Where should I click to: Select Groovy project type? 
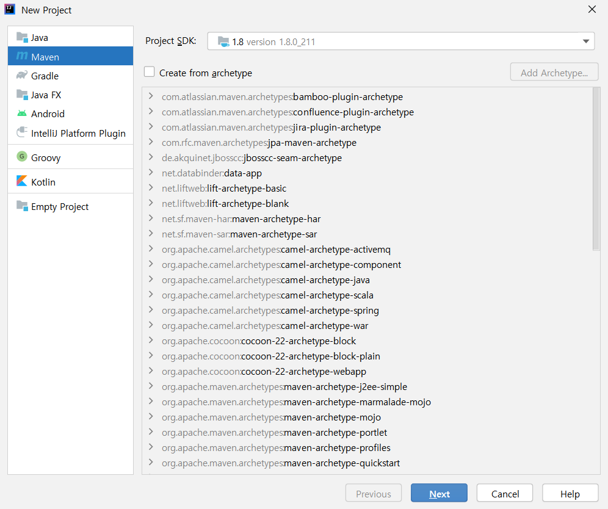[x=70, y=157]
